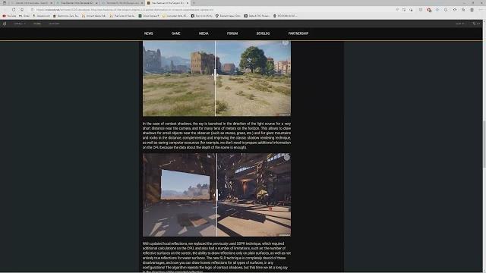This screenshot has width=486, height=273.
Task: Close the active New features of the Dagor tab
Action: (x=188, y=3)
